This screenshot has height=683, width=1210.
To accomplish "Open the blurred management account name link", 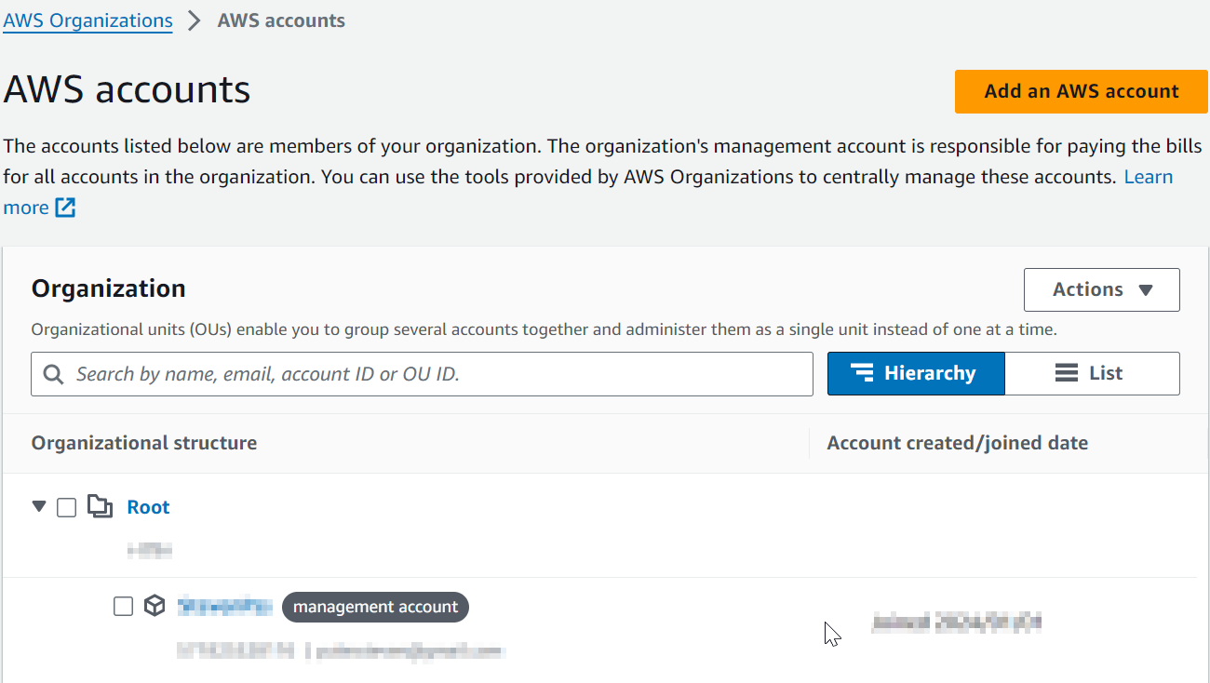I will coord(225,607).
